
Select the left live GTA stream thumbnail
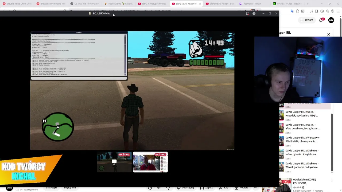coord(114,162)
